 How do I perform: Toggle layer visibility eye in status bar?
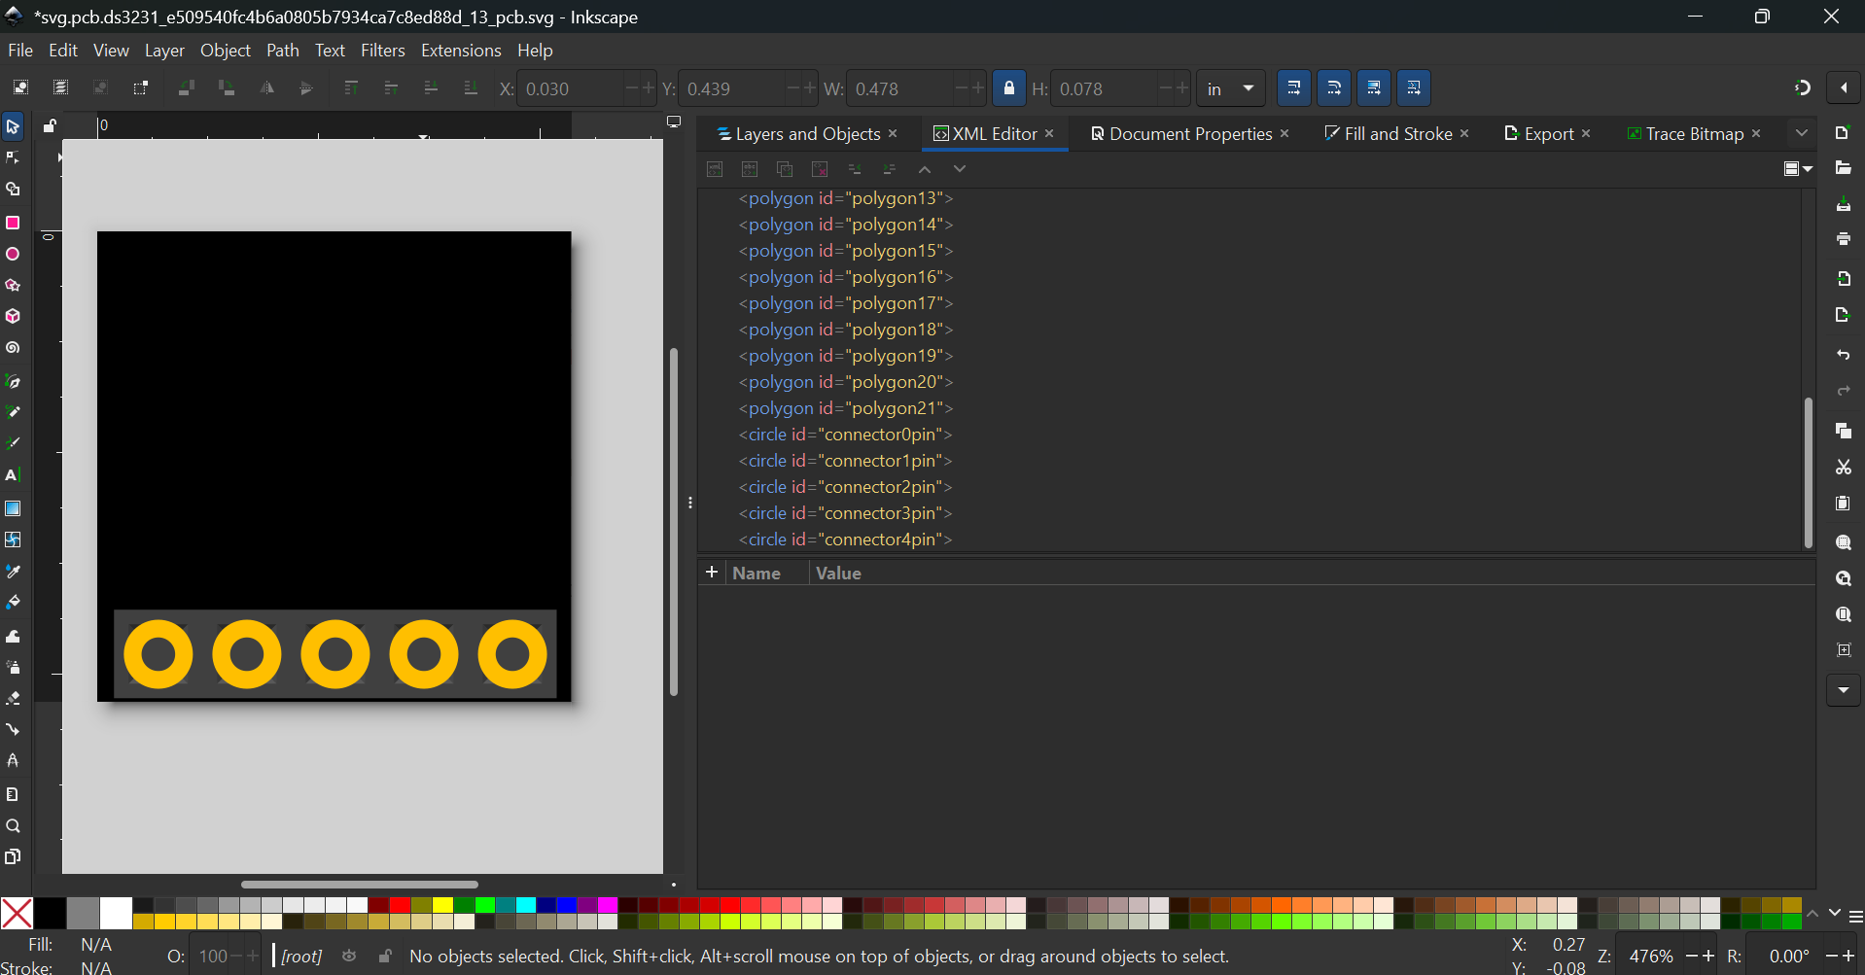tap(349, 957)
